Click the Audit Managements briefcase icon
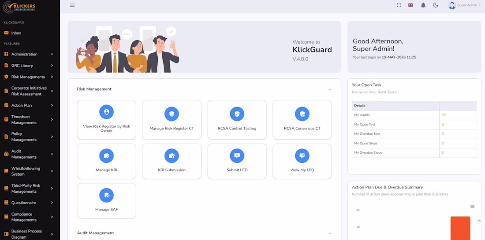Viewport: 485px width, 240px height. tap(6, 154)
